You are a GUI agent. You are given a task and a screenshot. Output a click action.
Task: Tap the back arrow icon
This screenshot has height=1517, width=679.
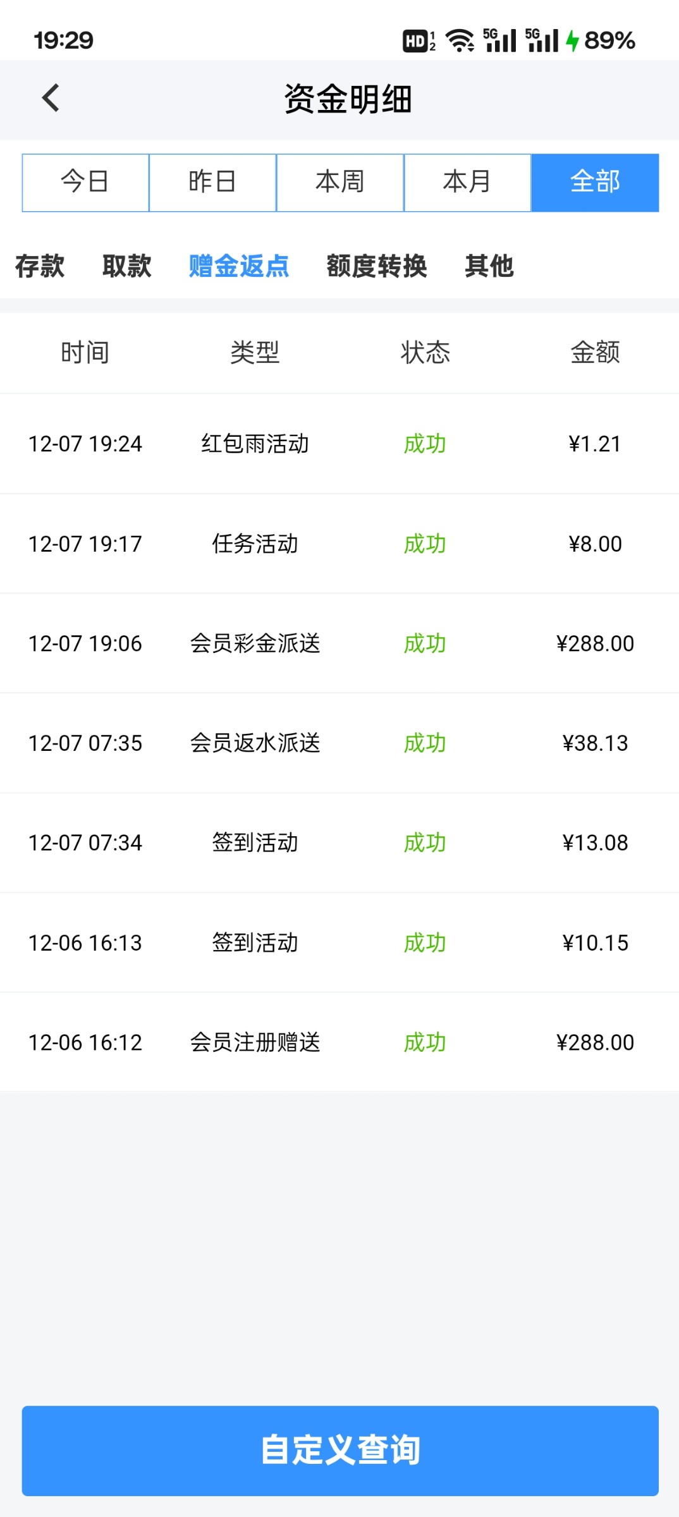click(51, 98)
